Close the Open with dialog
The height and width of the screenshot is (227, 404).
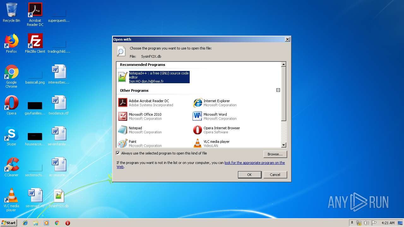pos(287,39)
